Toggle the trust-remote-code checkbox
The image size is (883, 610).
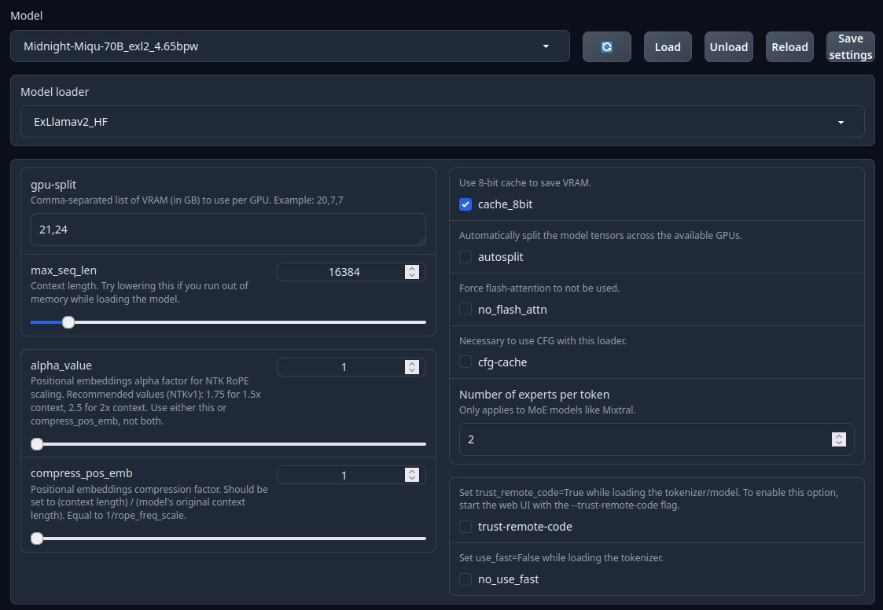tap(465, 527)
